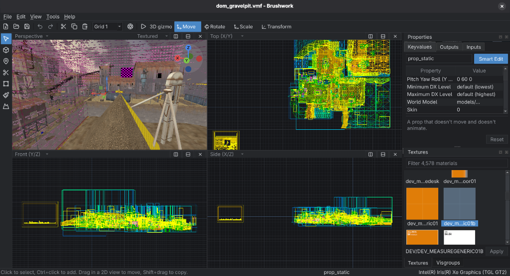Viewport: 510px width, 276px height.
Task: Redo the last undone action
Action: pyautogui.click(x=50, y=27)
